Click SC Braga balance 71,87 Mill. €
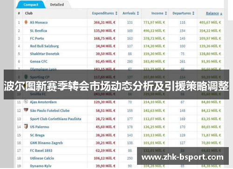 (x=211, y=135)
